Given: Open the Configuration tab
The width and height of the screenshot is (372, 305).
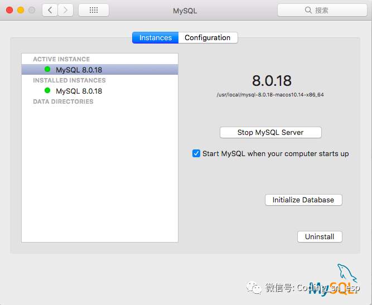Looking at the screenshot, I should [x=207, y=38].
